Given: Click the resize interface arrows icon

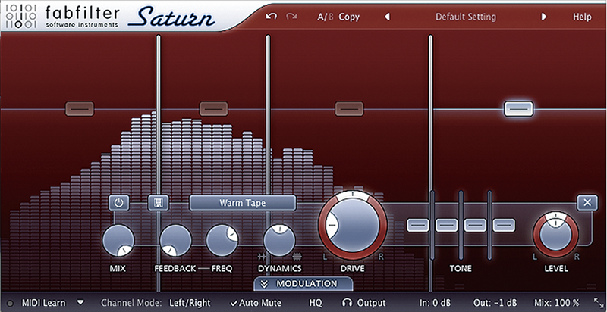Looking at the screenshot, I should 598,303.
